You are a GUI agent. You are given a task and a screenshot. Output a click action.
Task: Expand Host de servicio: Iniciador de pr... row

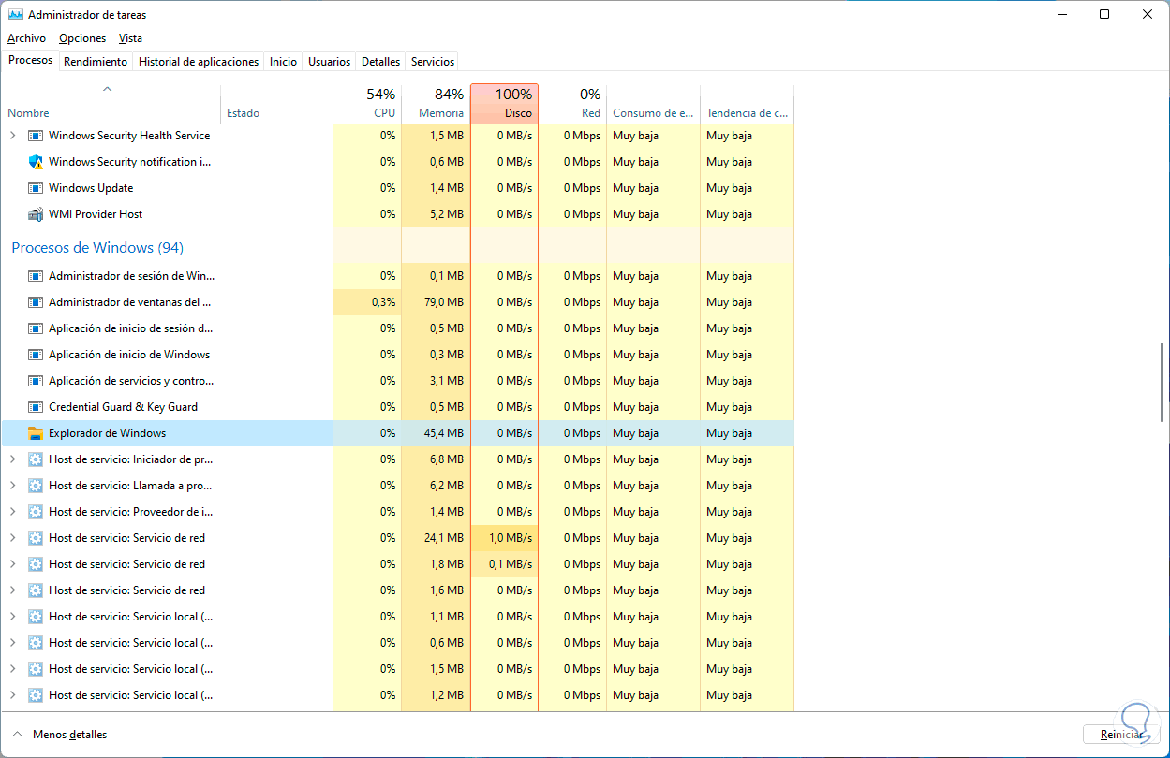[12, 459]
